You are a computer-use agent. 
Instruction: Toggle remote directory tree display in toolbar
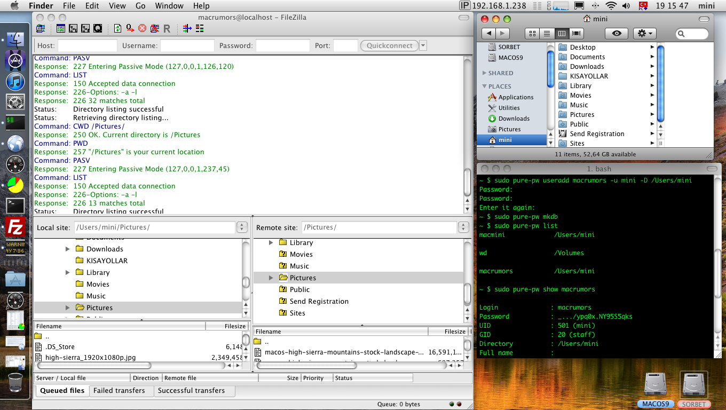(85, 29)
